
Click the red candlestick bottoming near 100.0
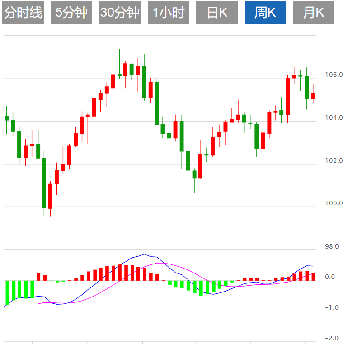tap(50, 195)
